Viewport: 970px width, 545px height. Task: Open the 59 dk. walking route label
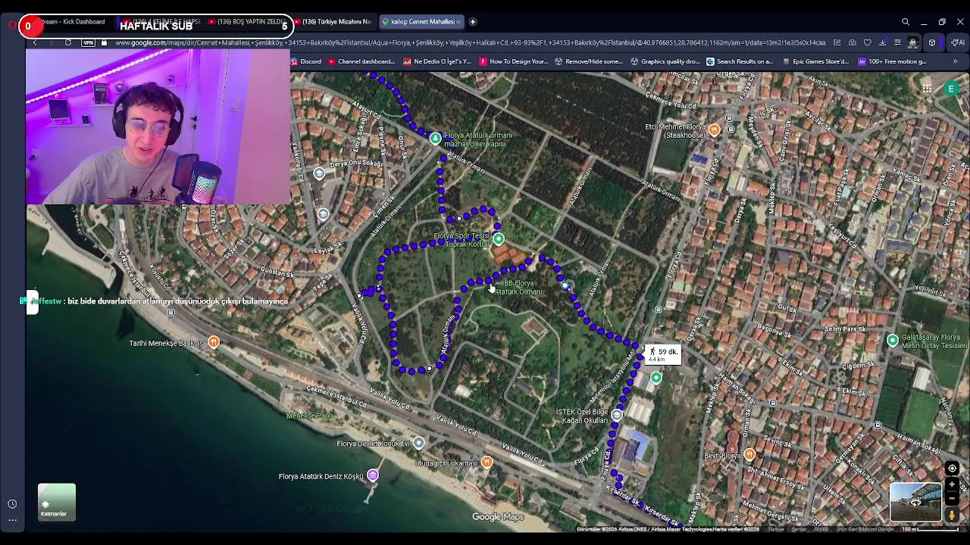click(x=663, y=354)
